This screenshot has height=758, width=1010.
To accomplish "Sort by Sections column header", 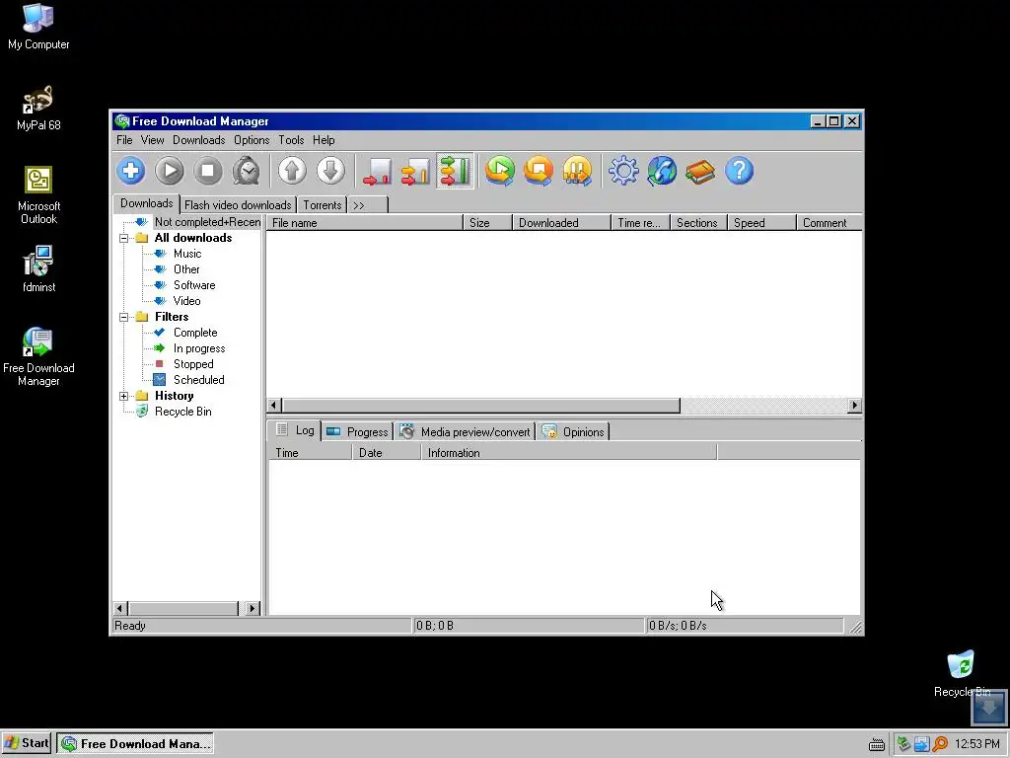I will click(698, 222).
